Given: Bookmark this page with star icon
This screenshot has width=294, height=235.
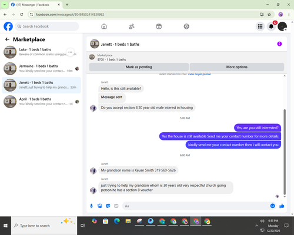Looking at the screenshot, I should [x=269, y=15].
